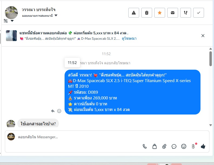Screen dimensions: 214x165
Task: Open the ad thumbnail in banner
Action: pyautogui.click(x=11, y=36)
